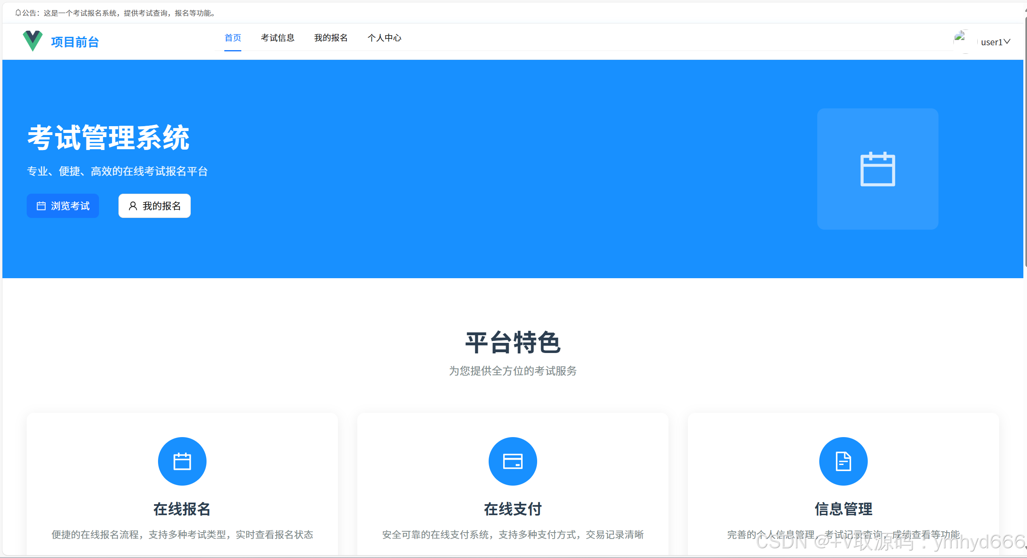Open the user1 account menu

(992, 42)
